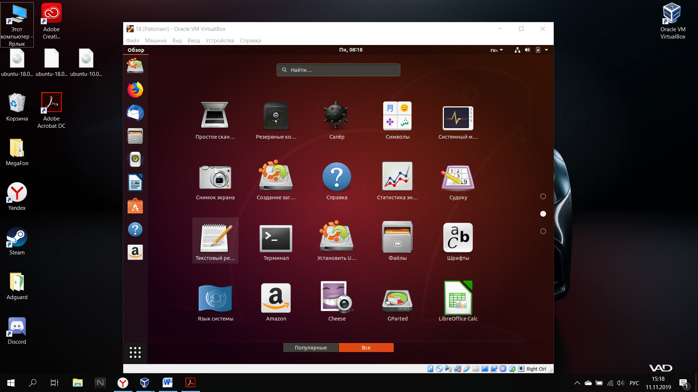This screenshot has height=392, width=698.
Task: Open the Устройства menu
Action: (x=220, y=41)
